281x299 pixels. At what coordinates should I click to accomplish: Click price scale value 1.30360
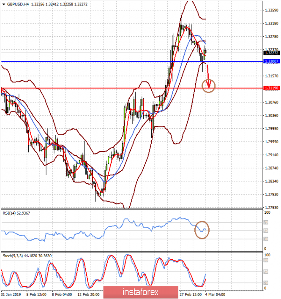tap(272, 116)
